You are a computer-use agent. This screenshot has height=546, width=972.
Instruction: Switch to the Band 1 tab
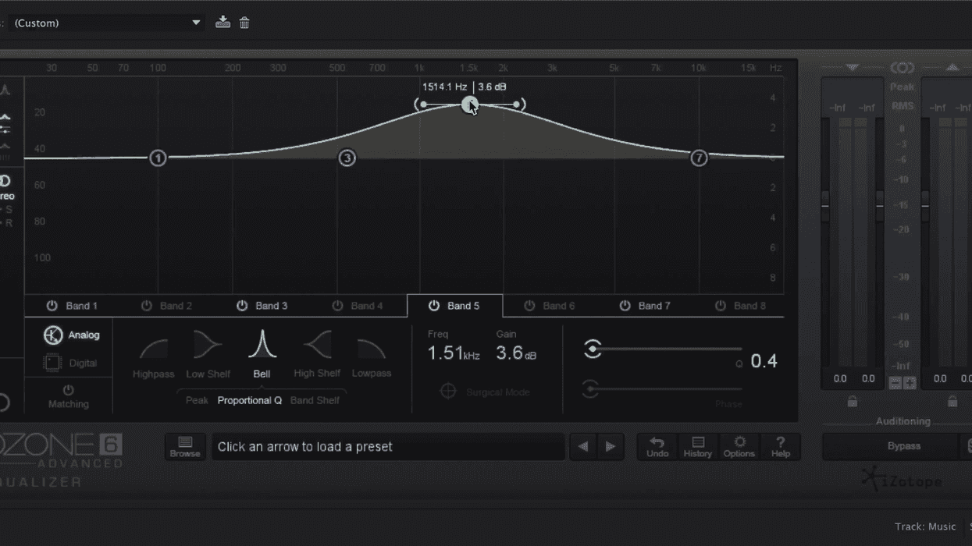[x=81, y=306]
